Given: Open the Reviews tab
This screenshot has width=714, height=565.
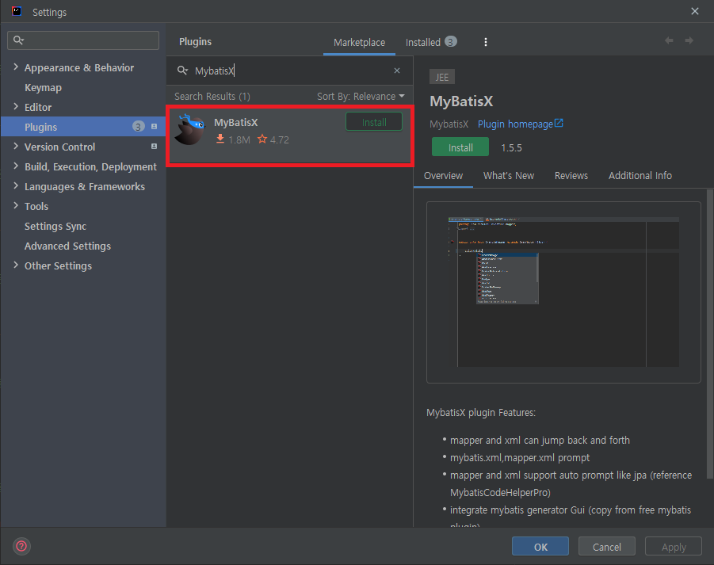Looking at the screenshot, I should click(571, 176).
